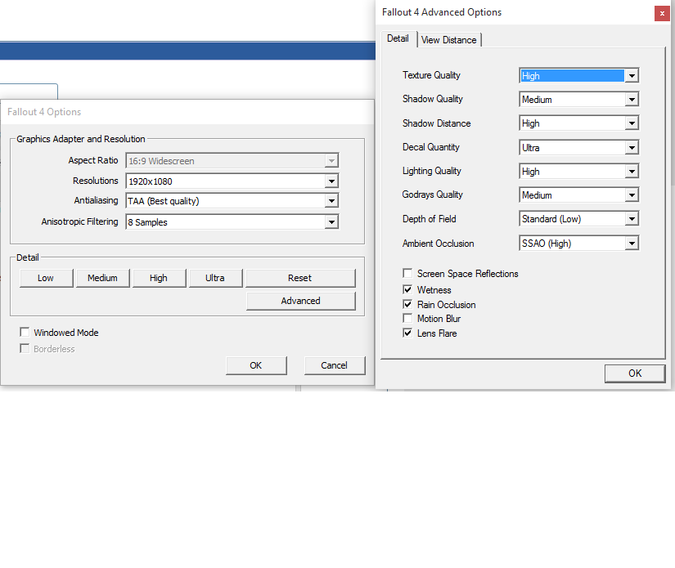
Task: Expand the Depth of Field dropdown
Action: [578, 219]
